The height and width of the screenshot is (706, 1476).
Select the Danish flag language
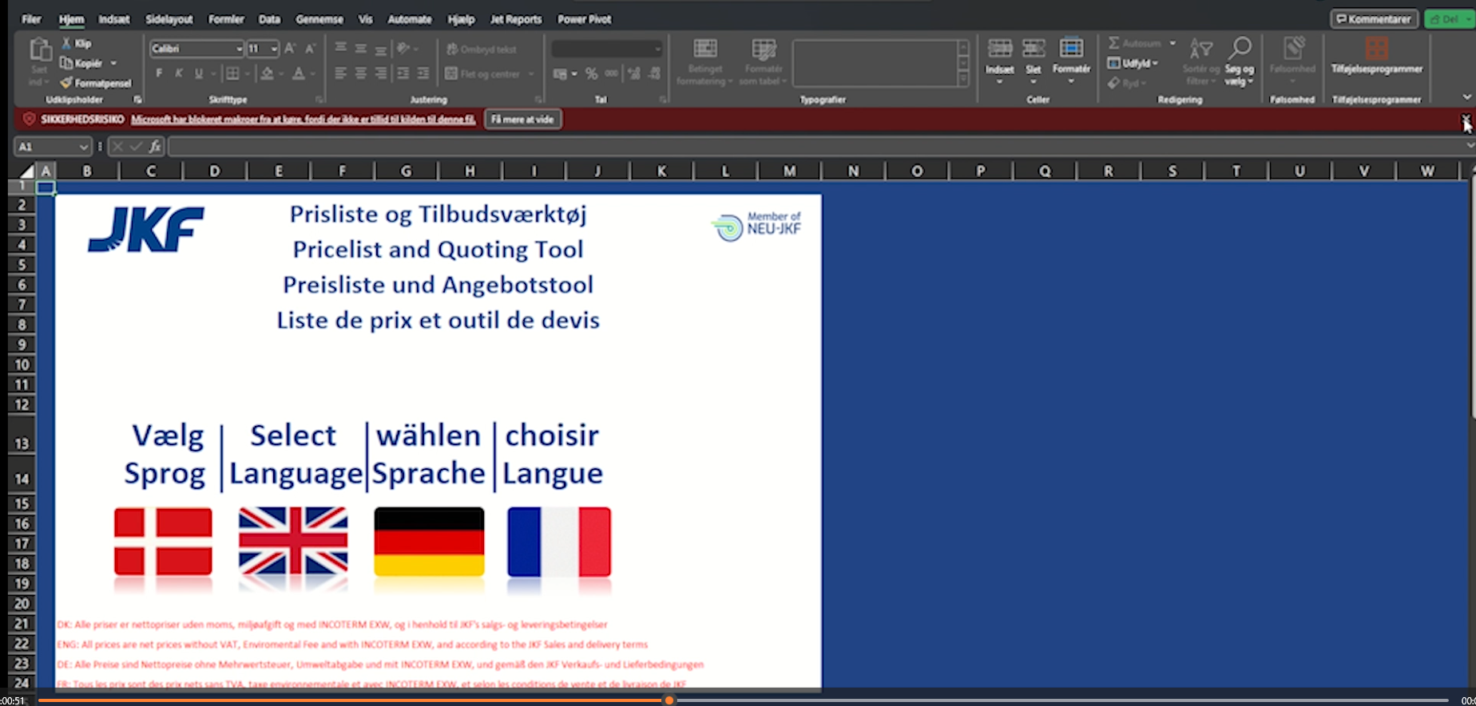pos(163,542)
